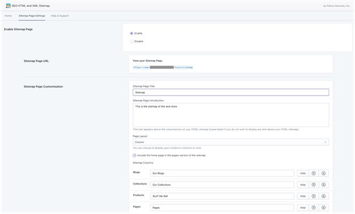Switch to Sitemap Page Settings tab
This screenshot has height=214, width=355.
point(32,16)
